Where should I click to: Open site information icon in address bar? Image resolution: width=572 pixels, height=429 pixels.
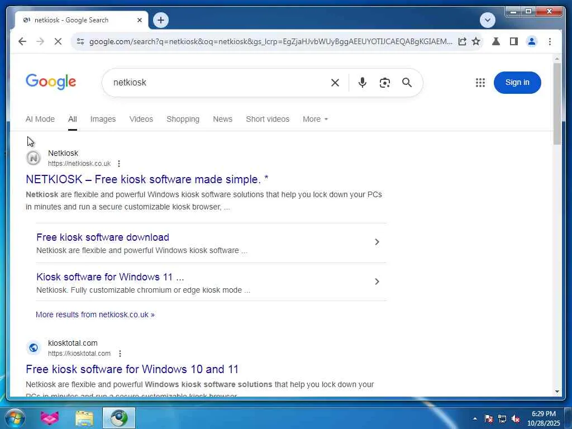click(x=80, y=41)
